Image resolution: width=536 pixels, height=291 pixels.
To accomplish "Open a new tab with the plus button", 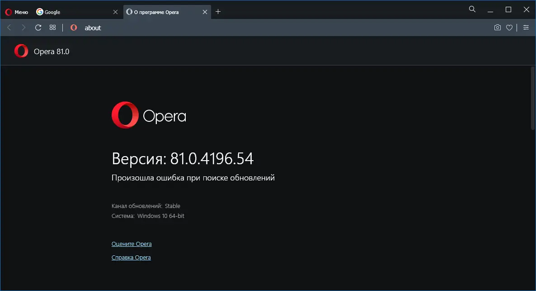I will [x=218, y=12].
